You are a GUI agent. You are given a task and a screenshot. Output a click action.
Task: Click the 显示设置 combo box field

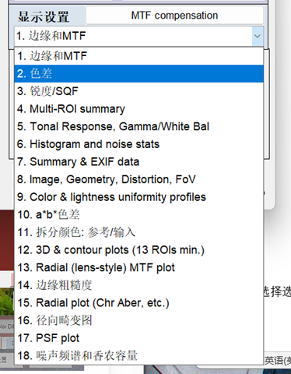(x=138, y=36)
